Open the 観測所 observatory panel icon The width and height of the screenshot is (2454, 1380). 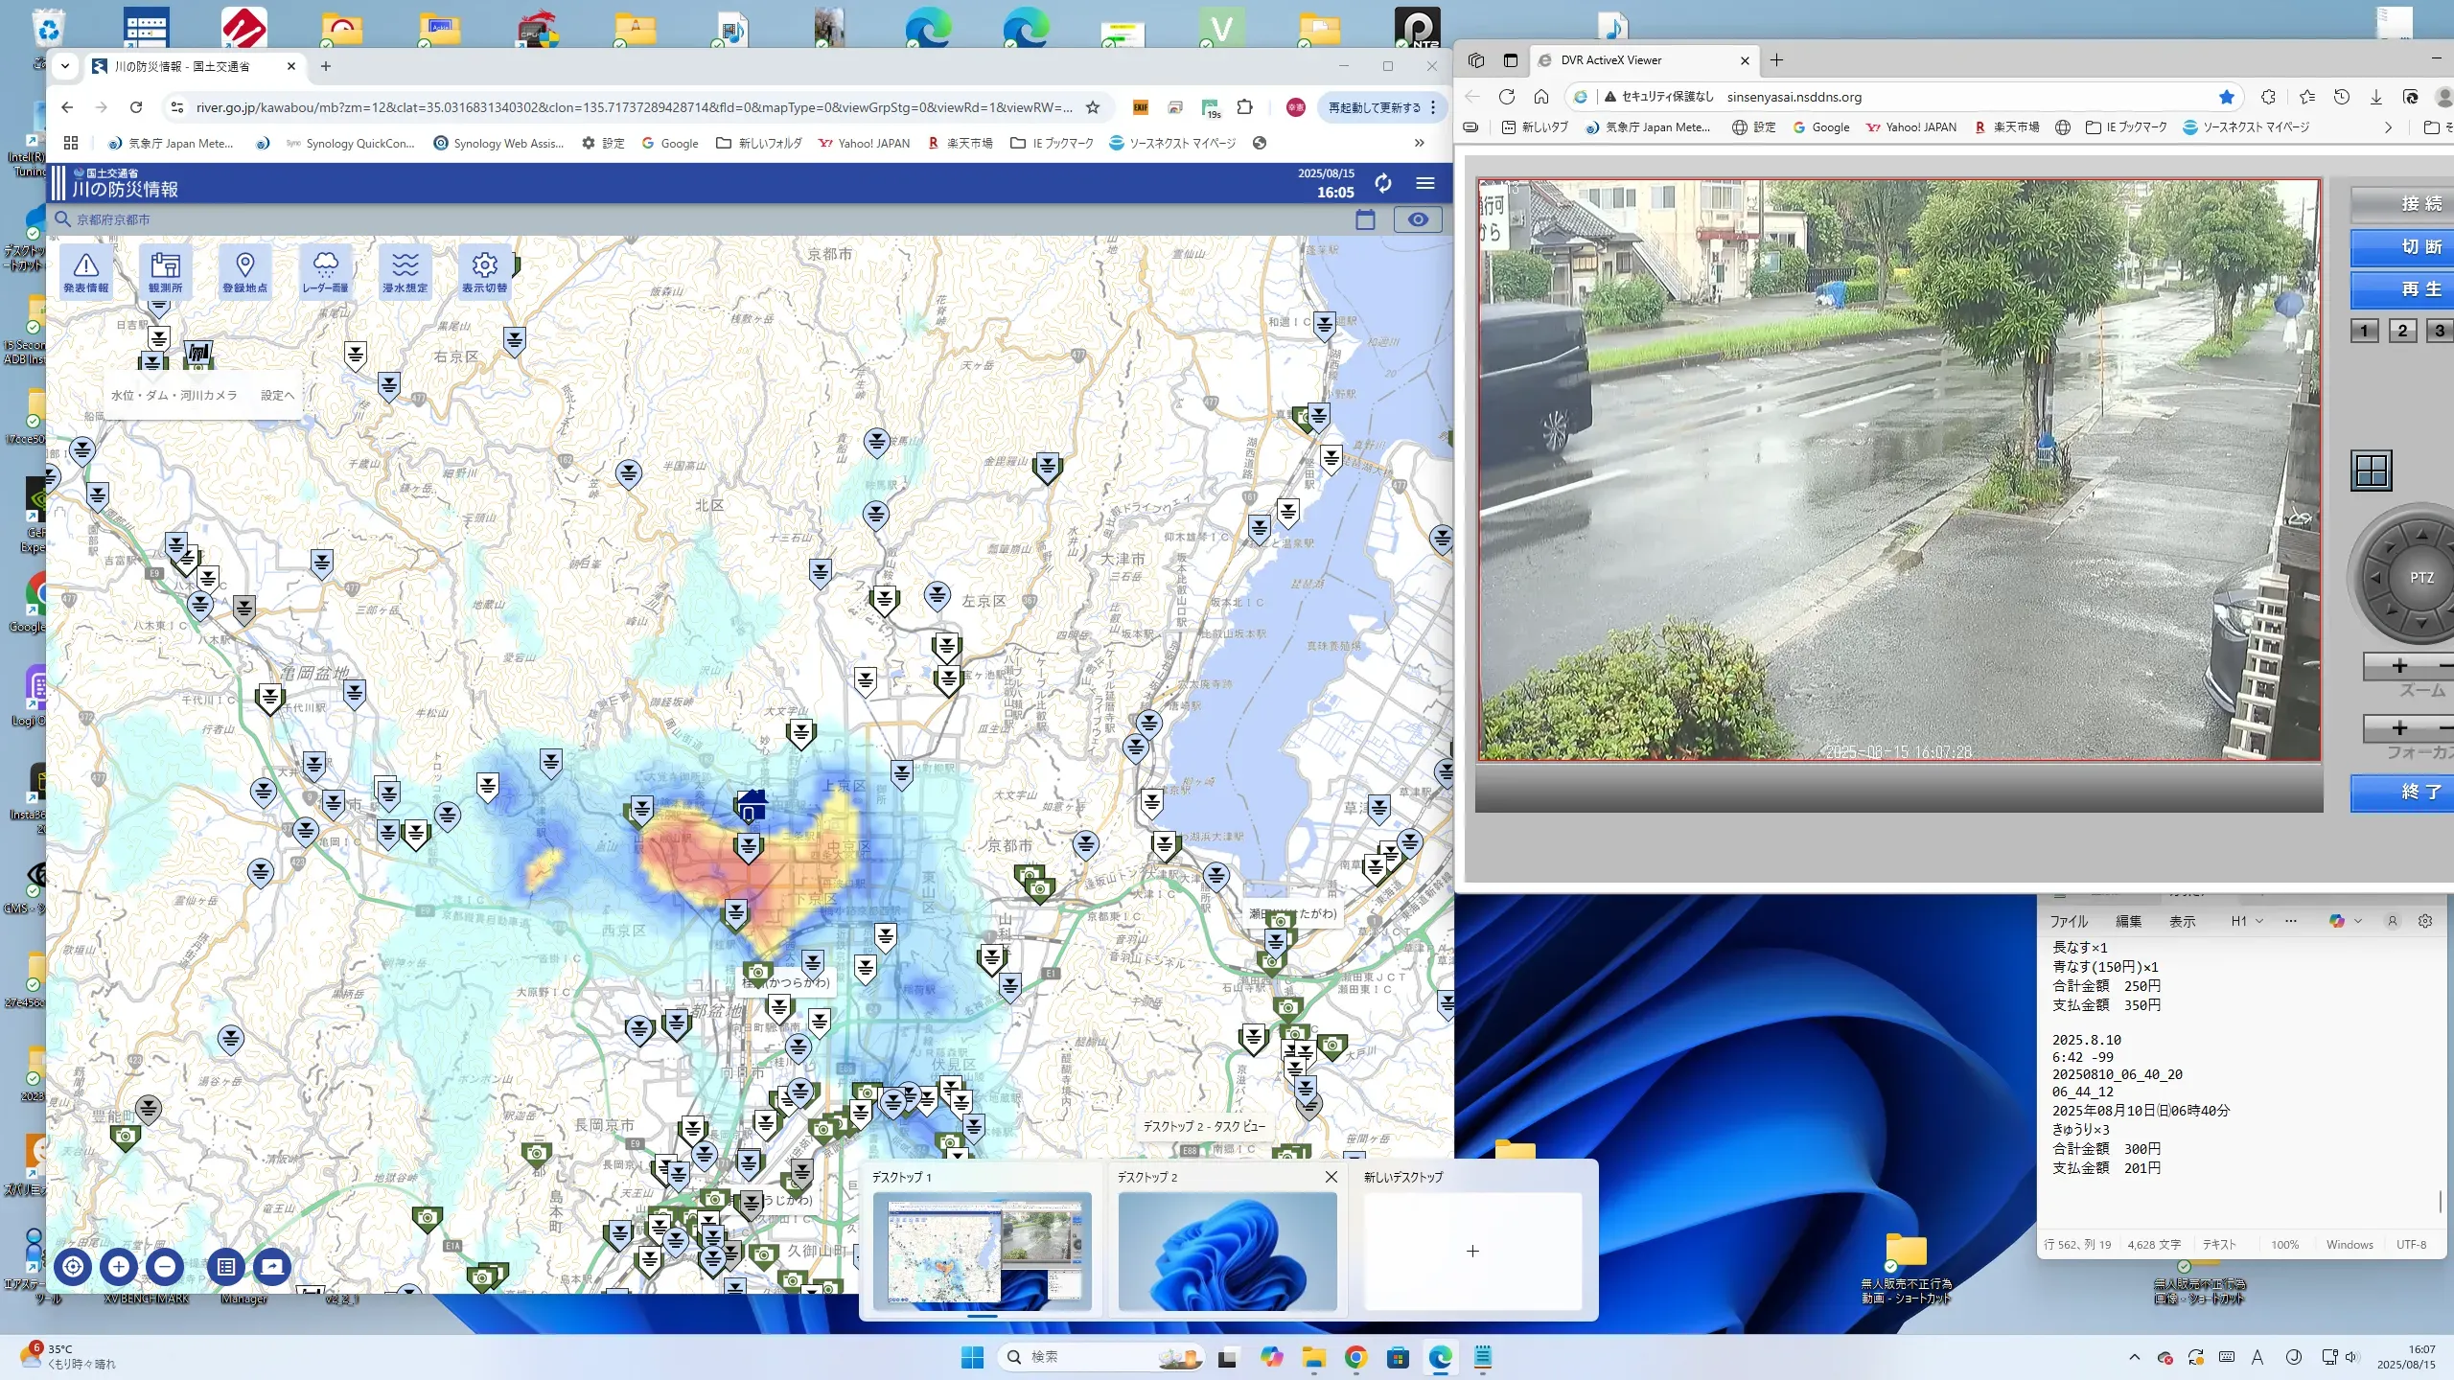click(165, 271)
